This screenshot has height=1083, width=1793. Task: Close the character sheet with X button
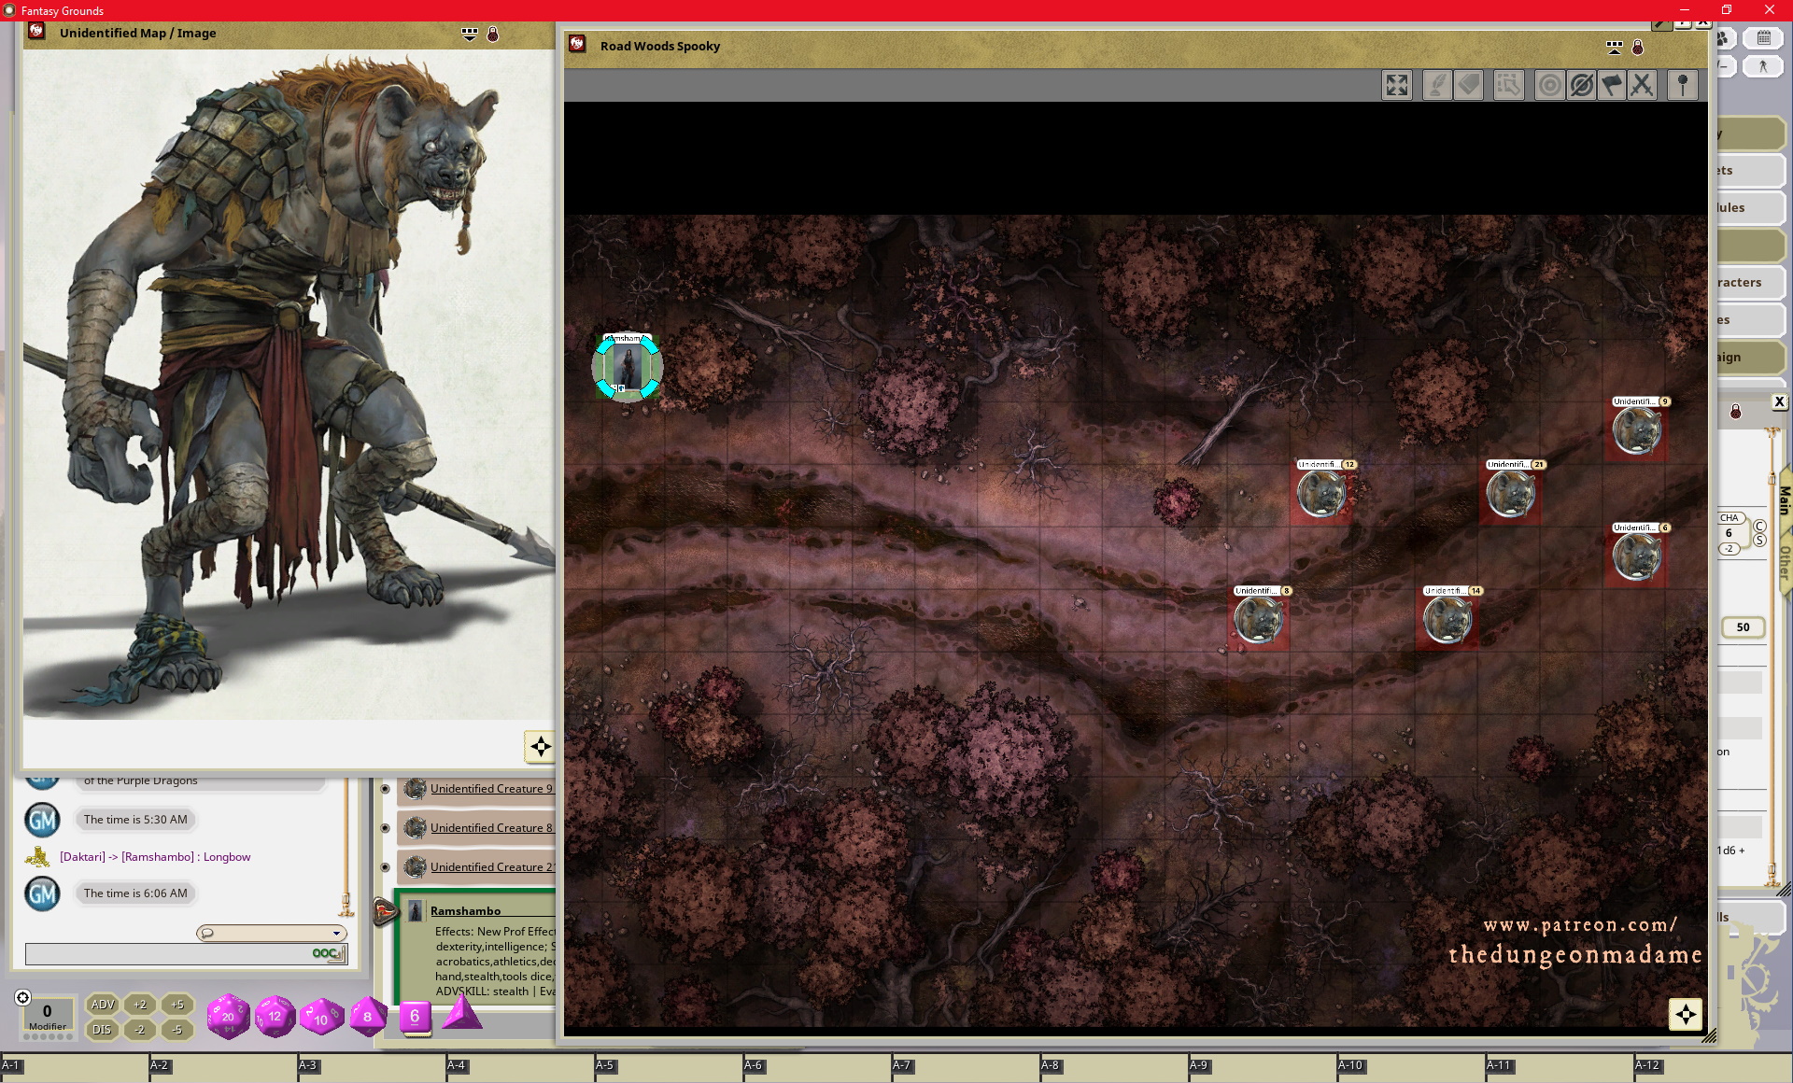tap(1779, 401)
